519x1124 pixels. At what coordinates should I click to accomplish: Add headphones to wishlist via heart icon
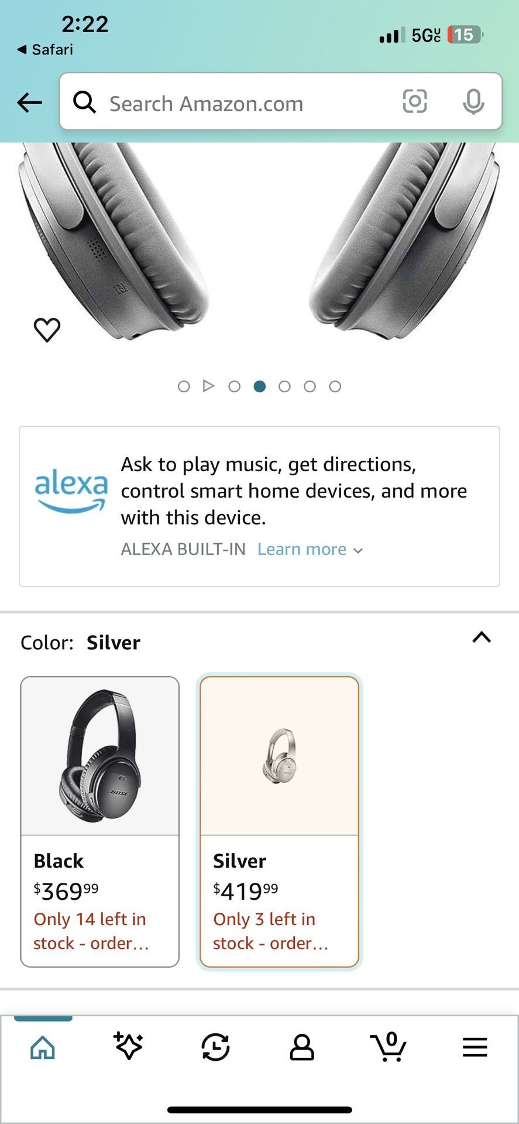click(x=46, y=329)
